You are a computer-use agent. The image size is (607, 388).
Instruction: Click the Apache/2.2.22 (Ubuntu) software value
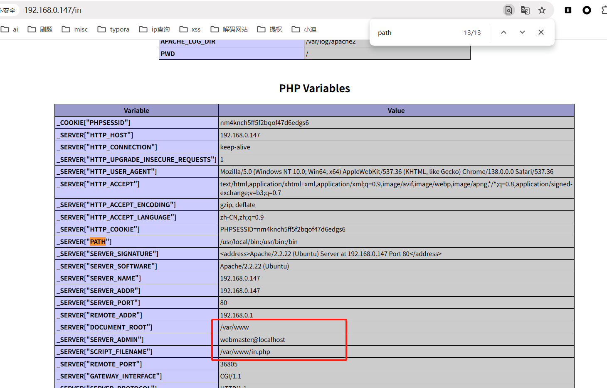(x=254, y=266)
